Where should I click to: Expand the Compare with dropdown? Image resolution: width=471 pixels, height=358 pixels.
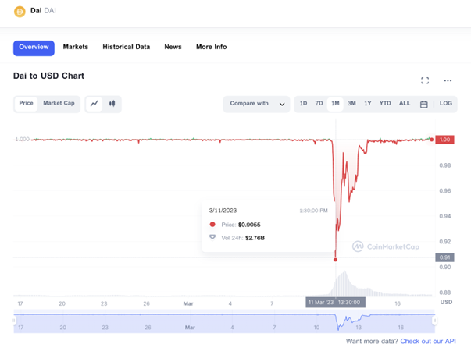pyautogui.click(x=256, y=104)
